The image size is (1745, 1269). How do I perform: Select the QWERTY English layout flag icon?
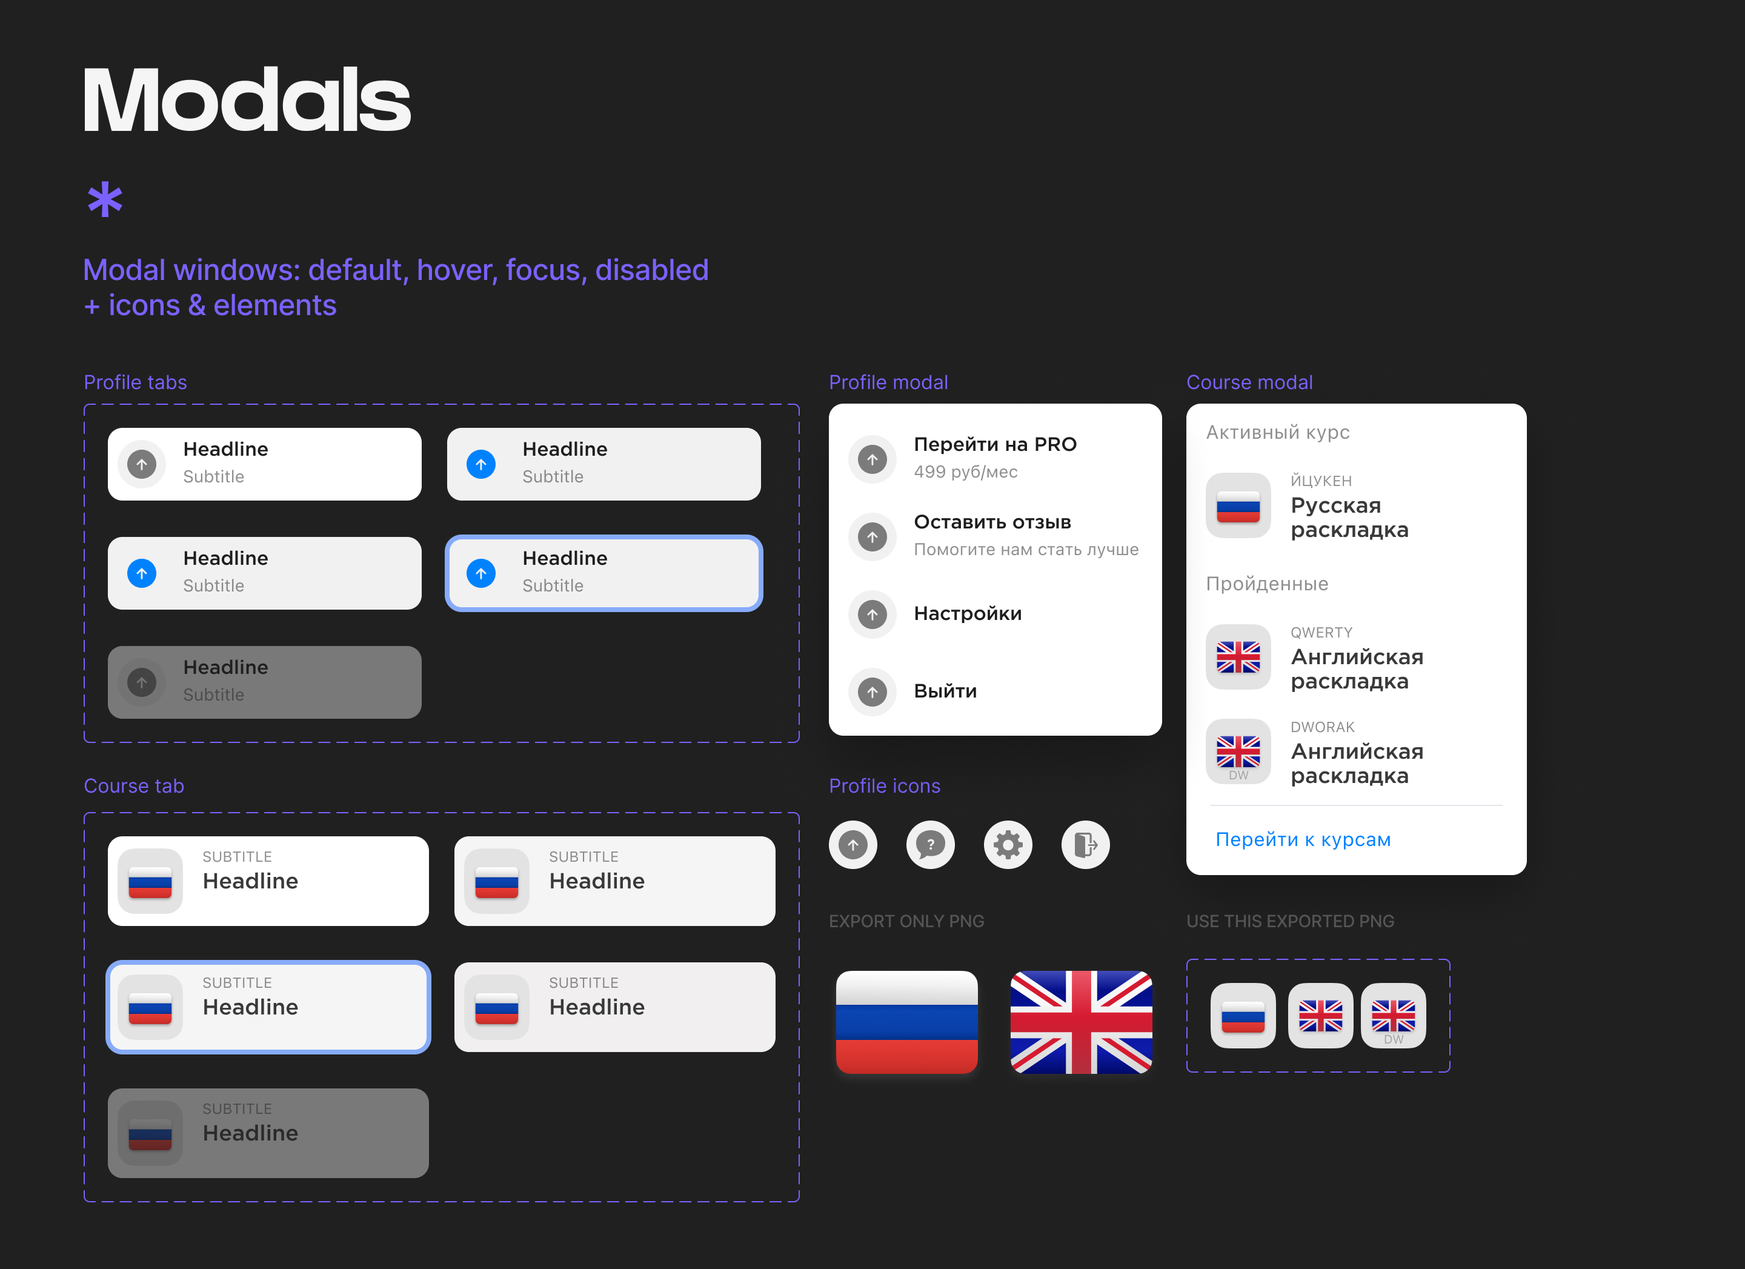[x=1238, y=657]
